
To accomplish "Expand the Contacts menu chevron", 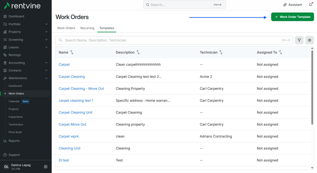I will pos(46,70).
